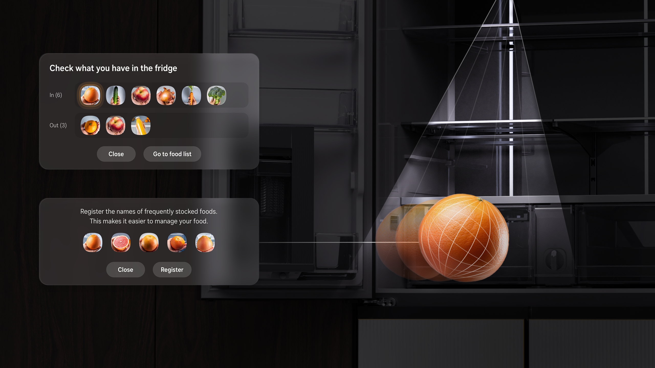
Task: Select the cucumber icon in fridge inventory
Action: pyautogui.click(x=115, y=95)
